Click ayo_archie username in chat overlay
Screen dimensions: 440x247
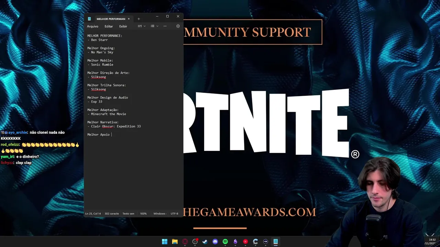[x=18, y=132]
